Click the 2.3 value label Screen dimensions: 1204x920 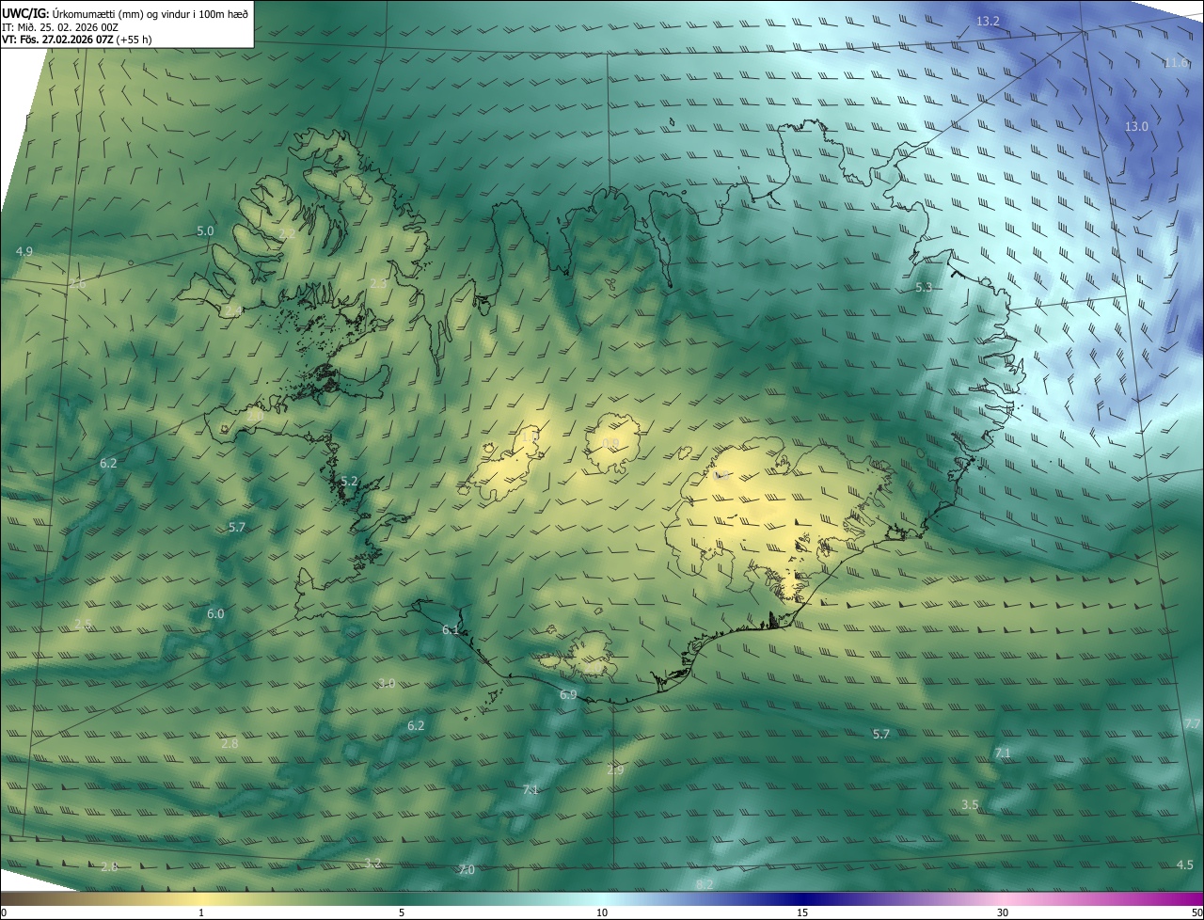377,283
